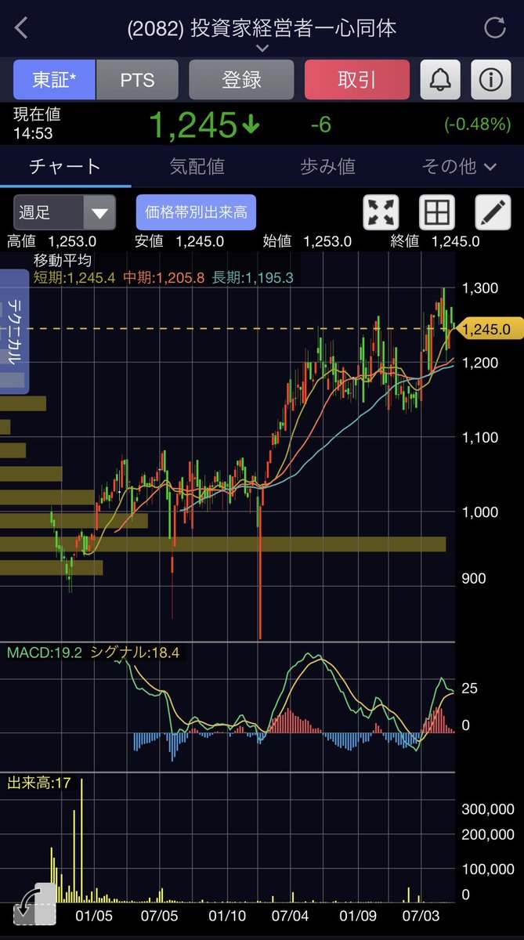524x940 pixels.
Task: Expand the stock name dropdown chevron
Action: tap(262, 48)
